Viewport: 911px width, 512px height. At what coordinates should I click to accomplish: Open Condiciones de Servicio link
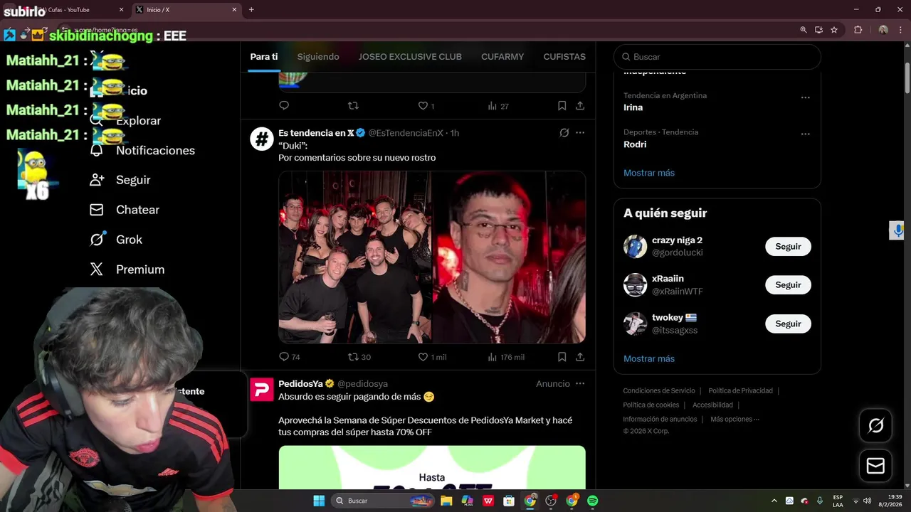click(x=659, y=390)
